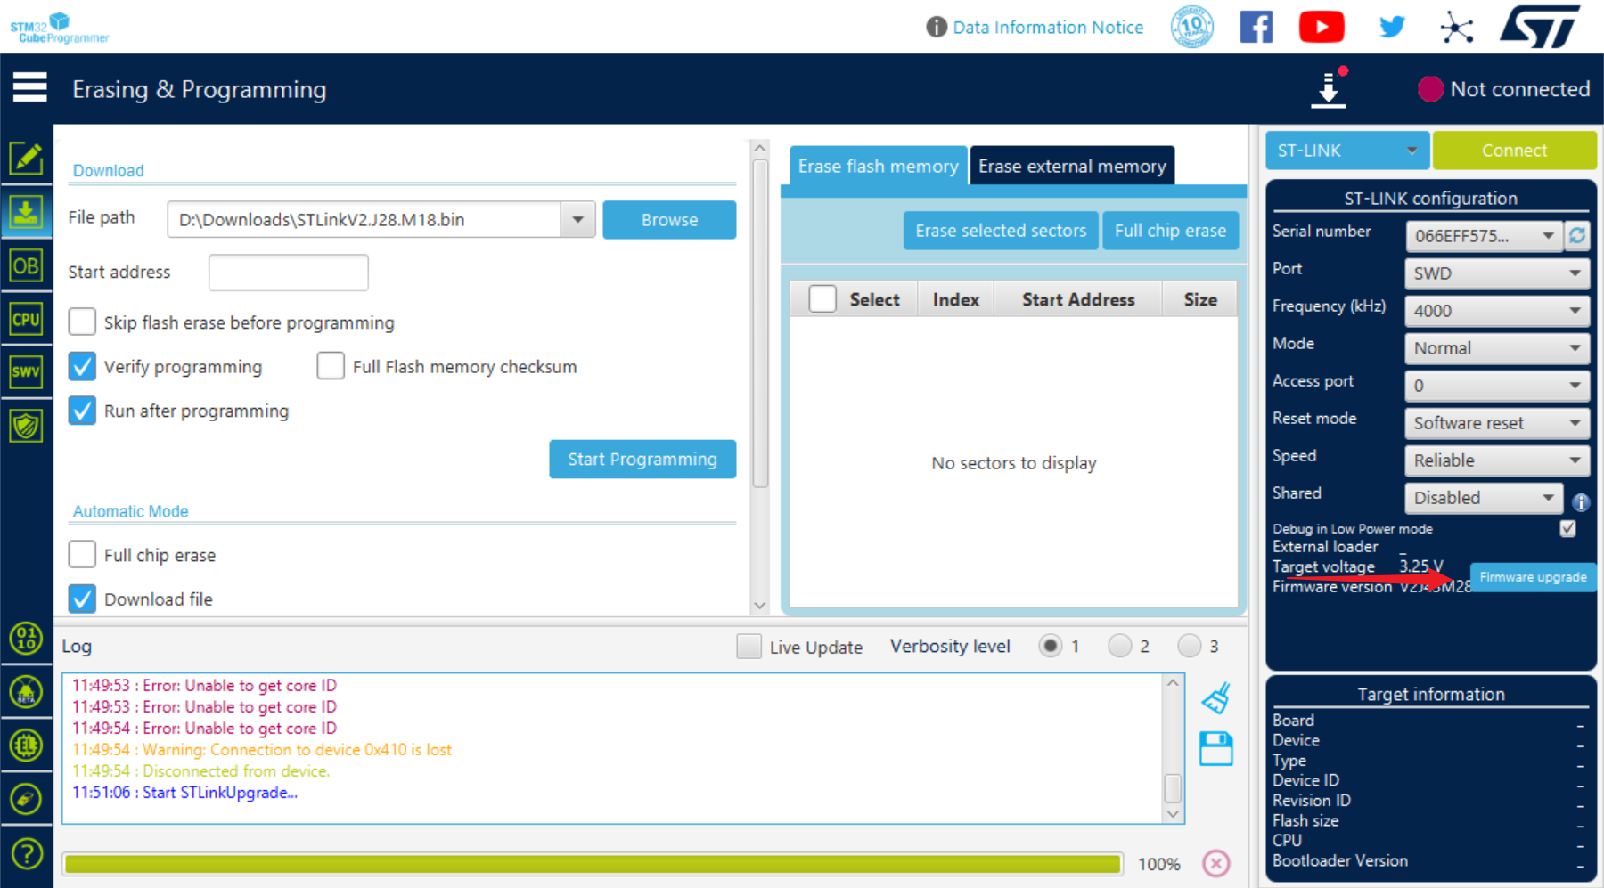Open the SWV viewer icon

coord(26,372)
